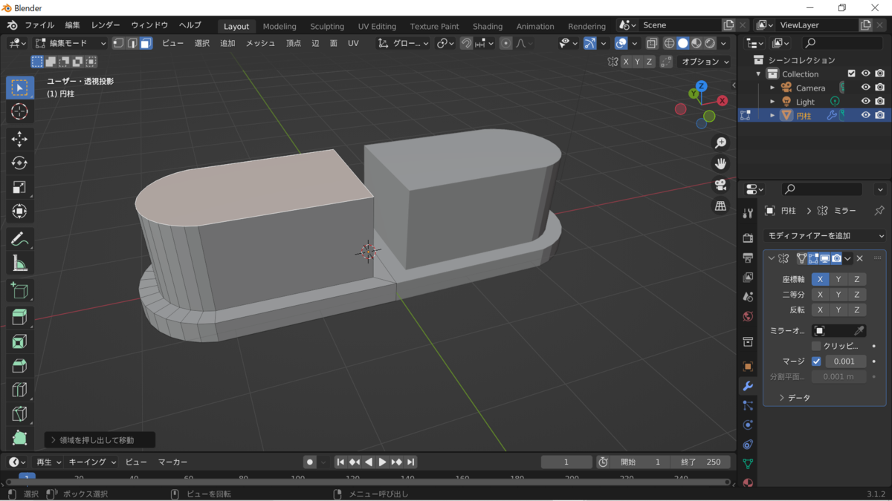Viewport: 892px width, 501px height.
Task: Open the Render properties tab
Action: pyautogui.click(x=748, y=238)
